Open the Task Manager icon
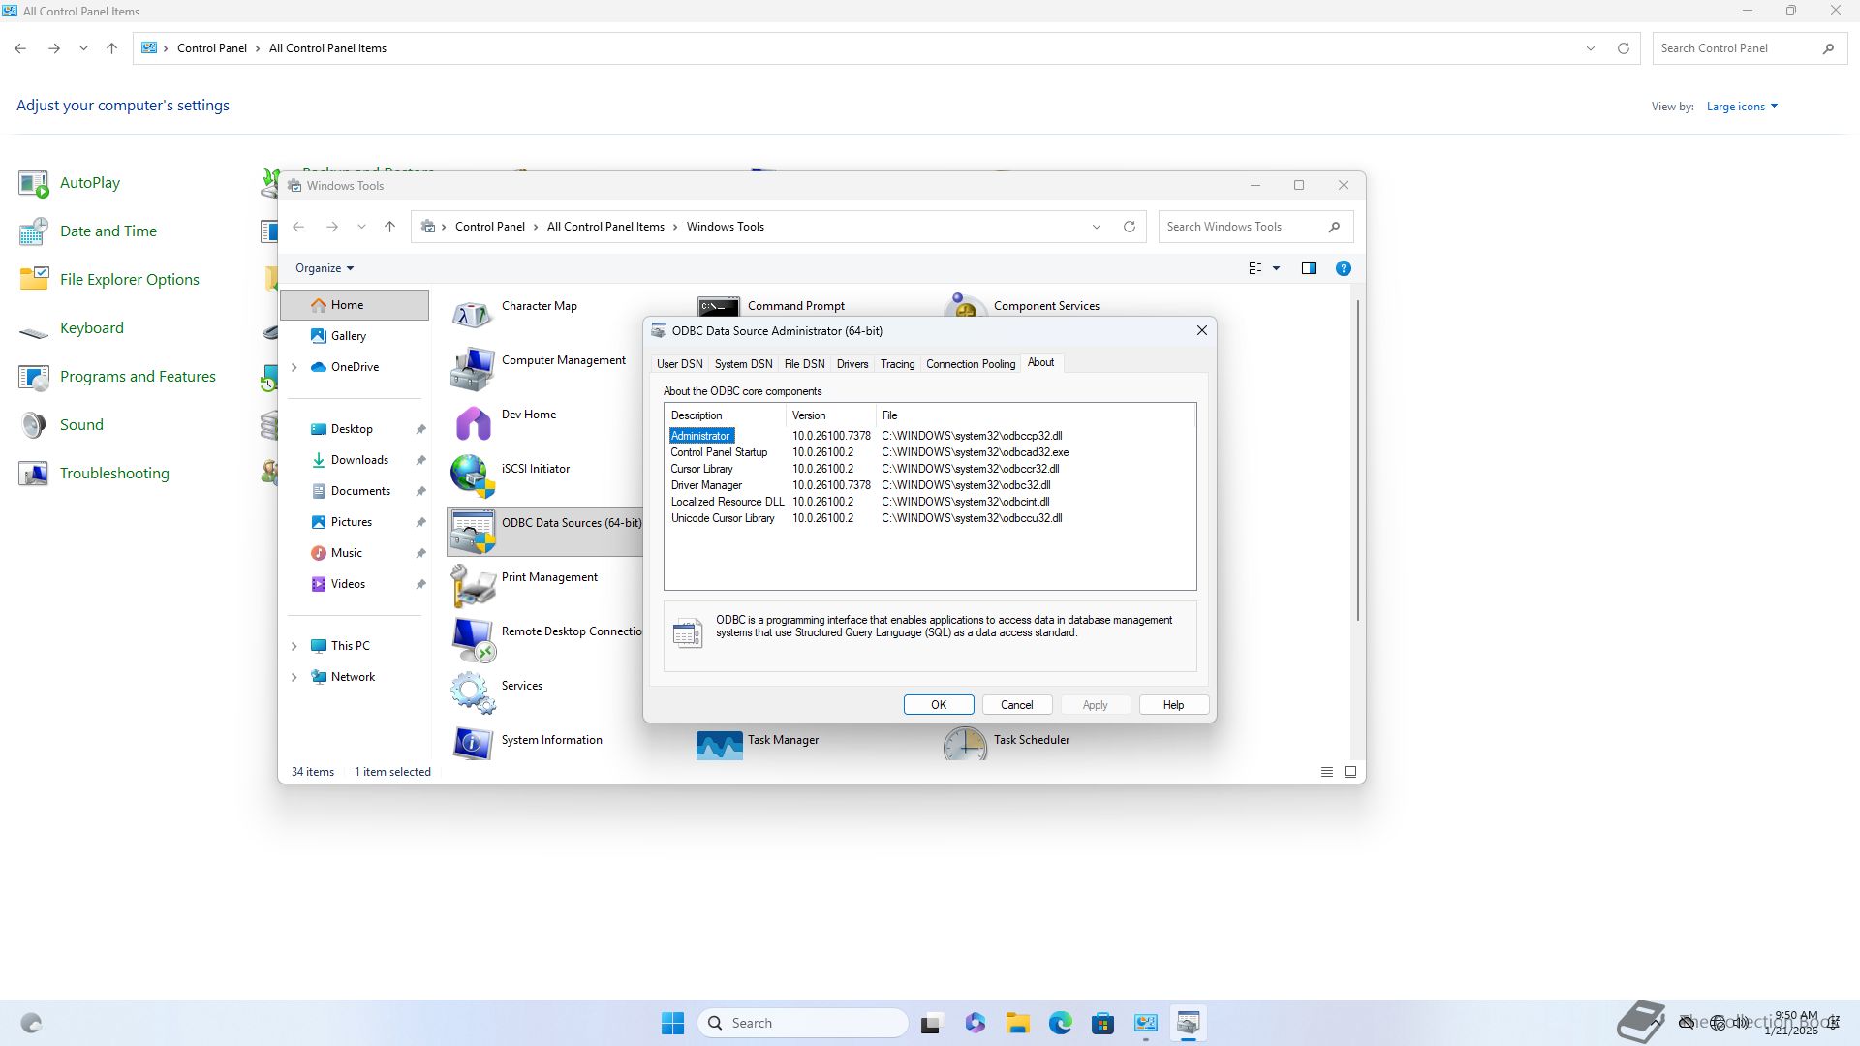The width and height of the screenshot is (1860, 1046). point(719,745)
